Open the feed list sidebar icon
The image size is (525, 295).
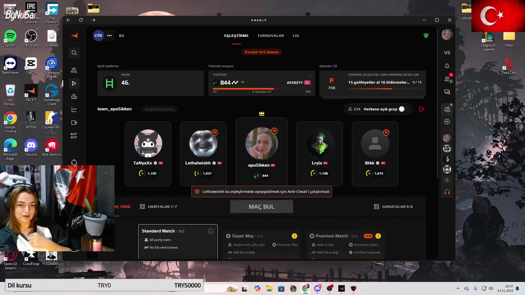74,136
